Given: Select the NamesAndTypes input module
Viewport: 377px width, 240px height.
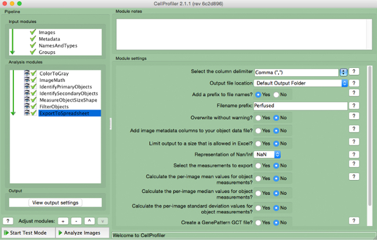Looking at the screenshot, I should coord(57,45).
